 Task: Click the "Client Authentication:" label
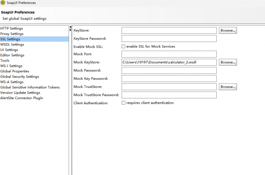(x=90, y=103)
